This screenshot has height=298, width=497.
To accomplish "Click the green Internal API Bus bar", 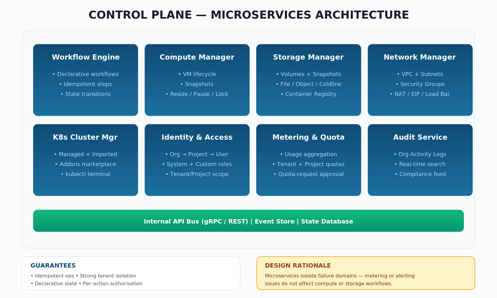I will 248,221.
